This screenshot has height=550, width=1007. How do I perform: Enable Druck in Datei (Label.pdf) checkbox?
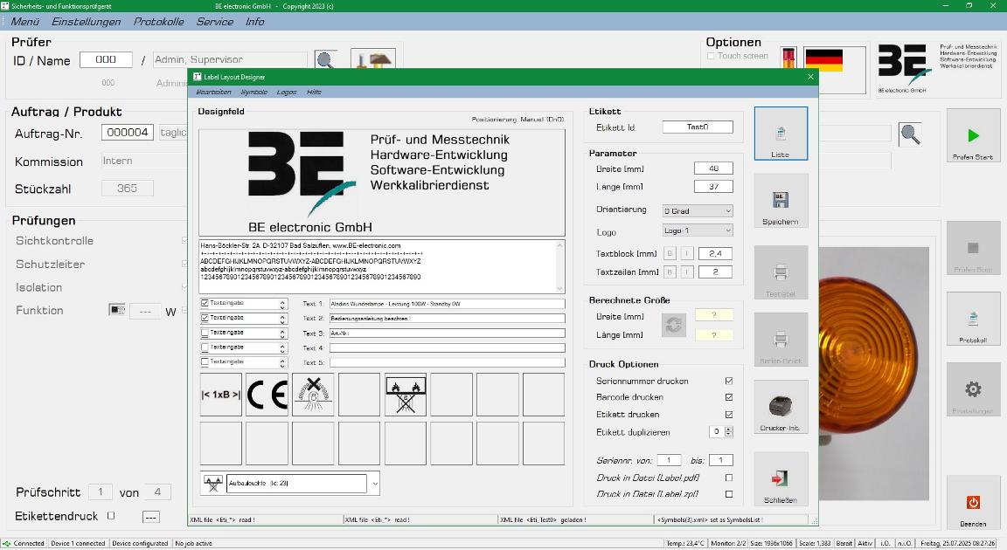pos(729,478)
